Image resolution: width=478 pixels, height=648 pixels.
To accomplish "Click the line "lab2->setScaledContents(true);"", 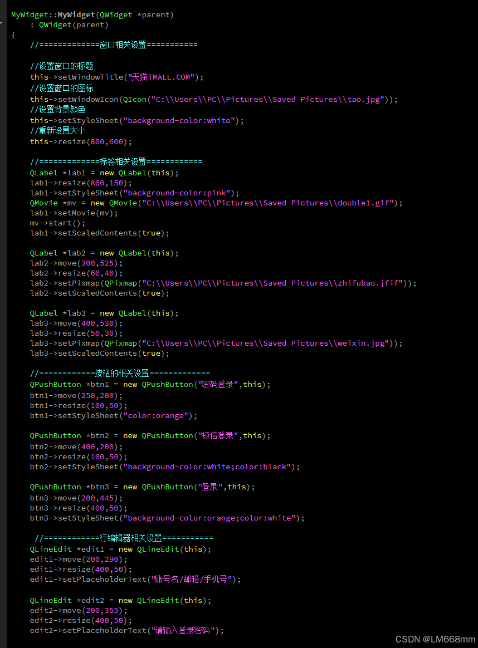I will [x=100, y=293].
